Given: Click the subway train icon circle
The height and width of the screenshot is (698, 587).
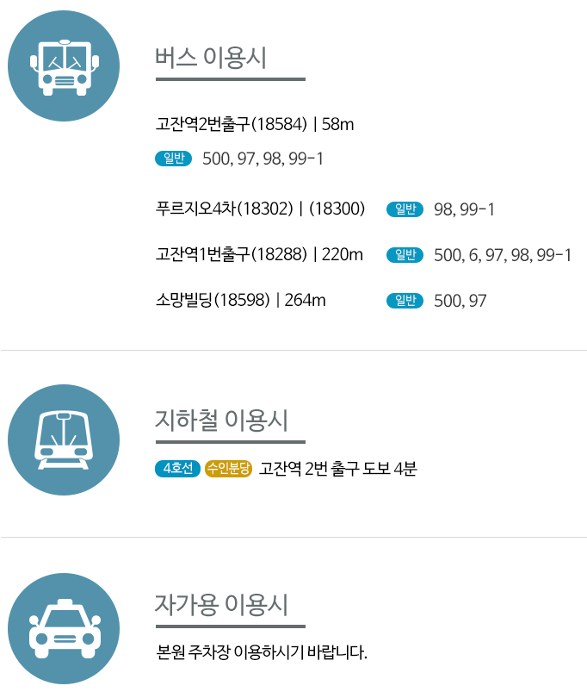Looking at the screenshot, I should coord(64,439).
